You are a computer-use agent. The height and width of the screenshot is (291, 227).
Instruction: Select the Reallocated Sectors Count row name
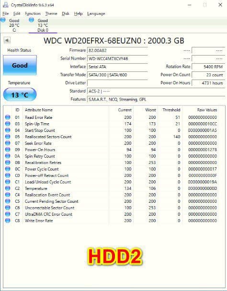pyautogui.click(x=48, y=137)
